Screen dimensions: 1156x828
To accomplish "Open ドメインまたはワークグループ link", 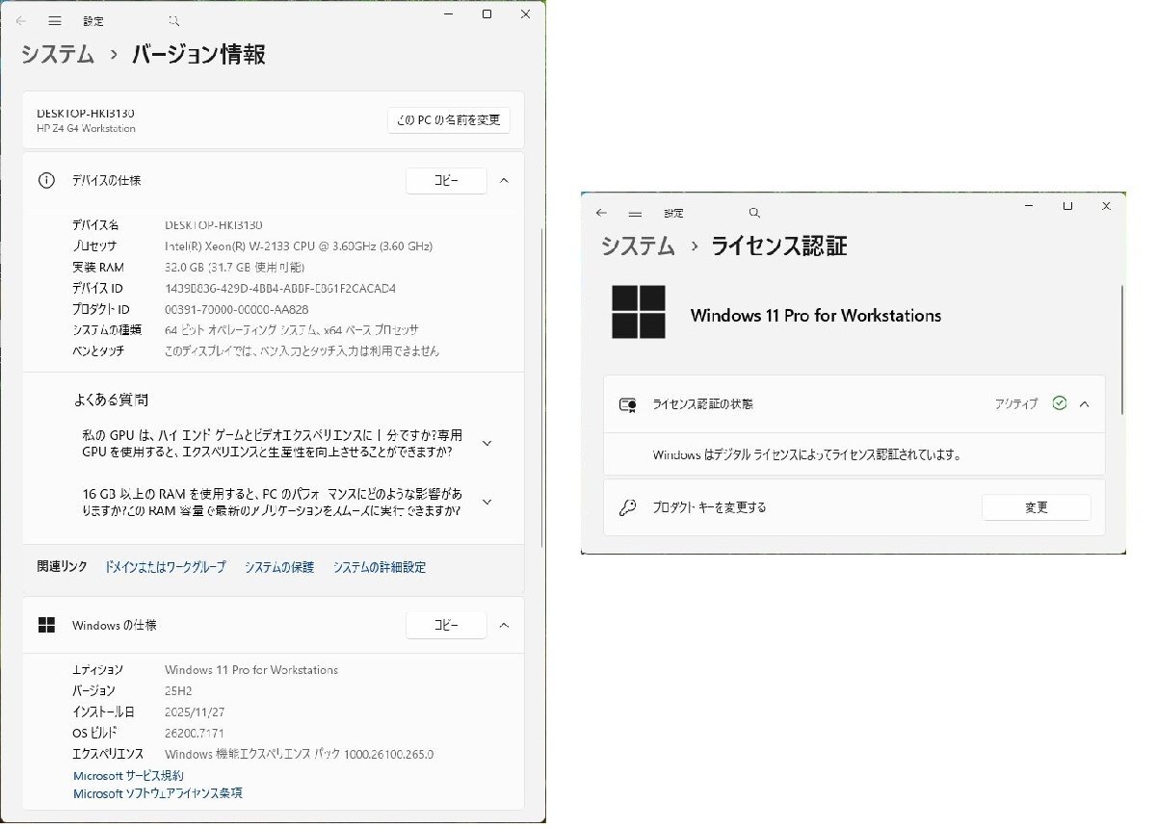I will (x=165, y=567).
